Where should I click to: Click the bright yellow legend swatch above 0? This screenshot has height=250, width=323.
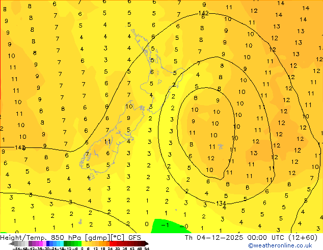(x=83, y=243)
